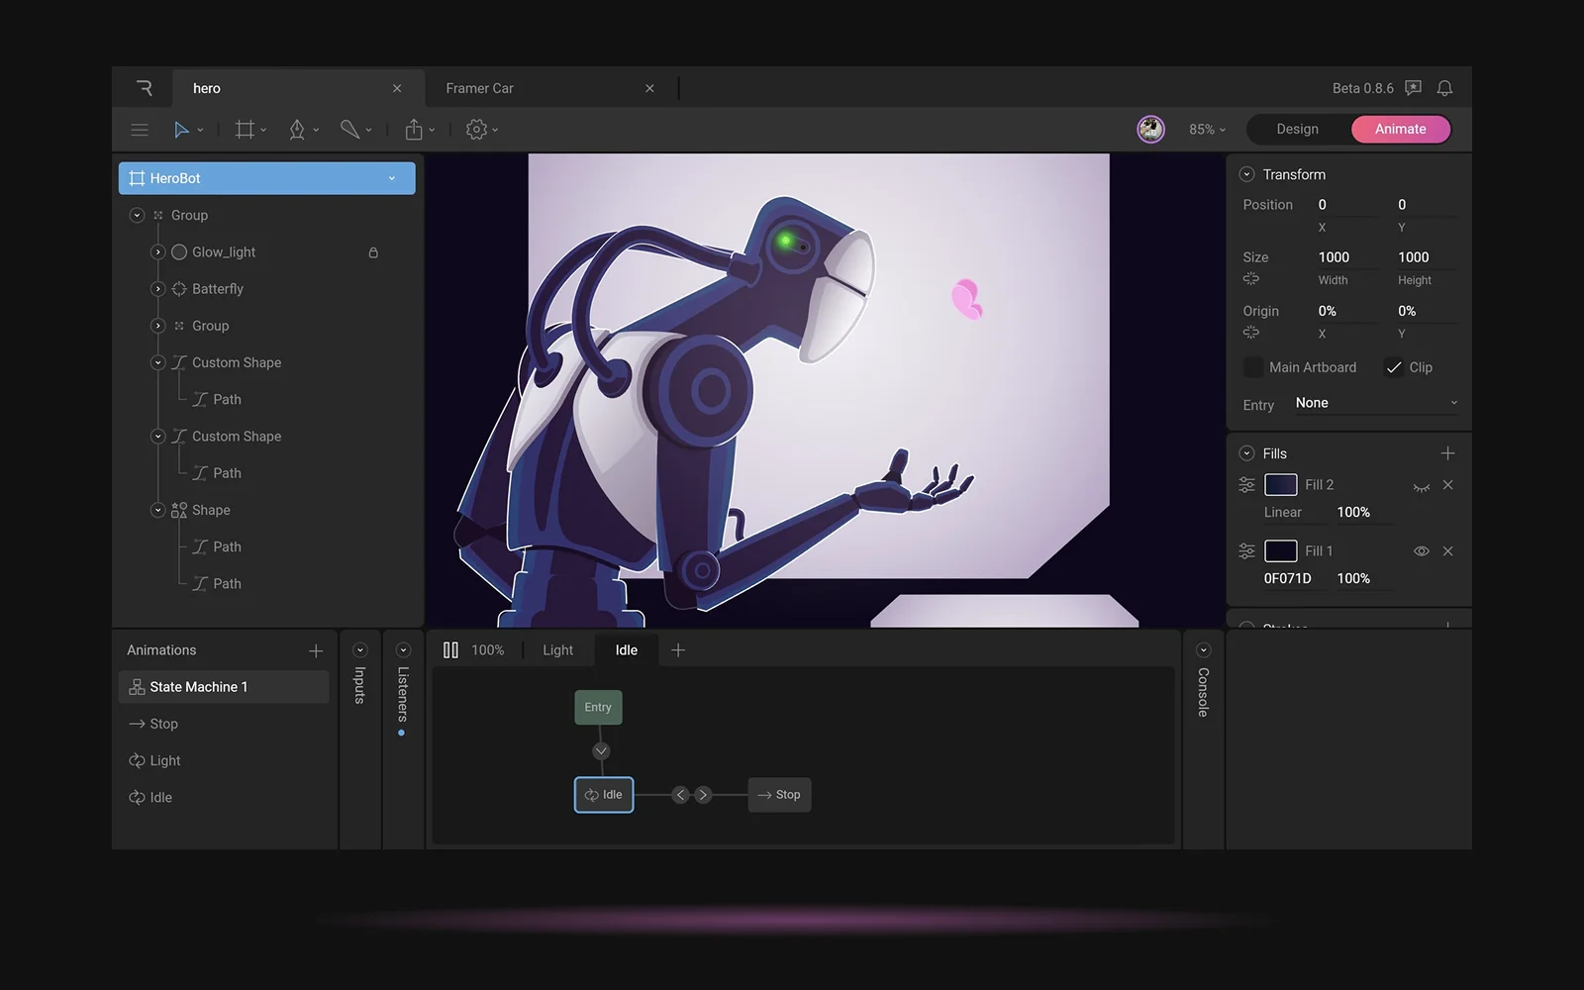Open the feedback chat icon
Screen dimensions: 1584x990
(x=1414, y=88)
